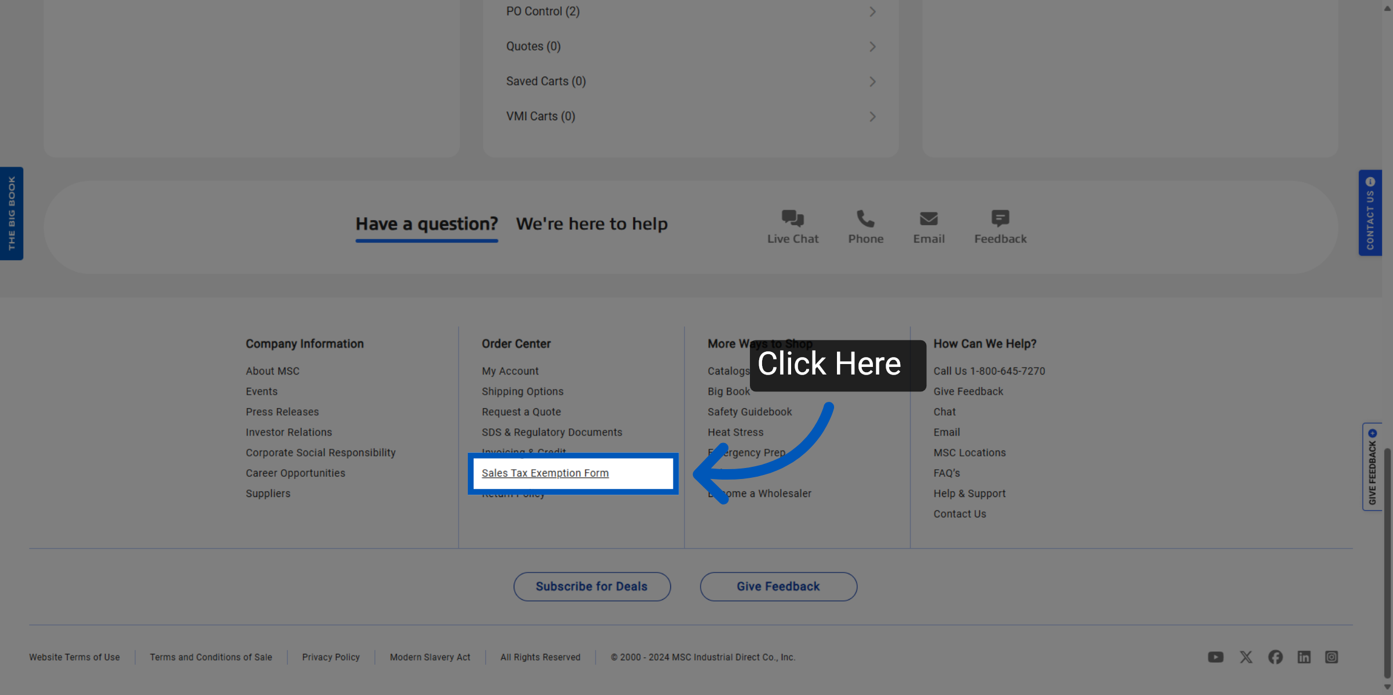Open the Heat Stress link
This screenshot has width=1393, height=695.
(735, 432)
